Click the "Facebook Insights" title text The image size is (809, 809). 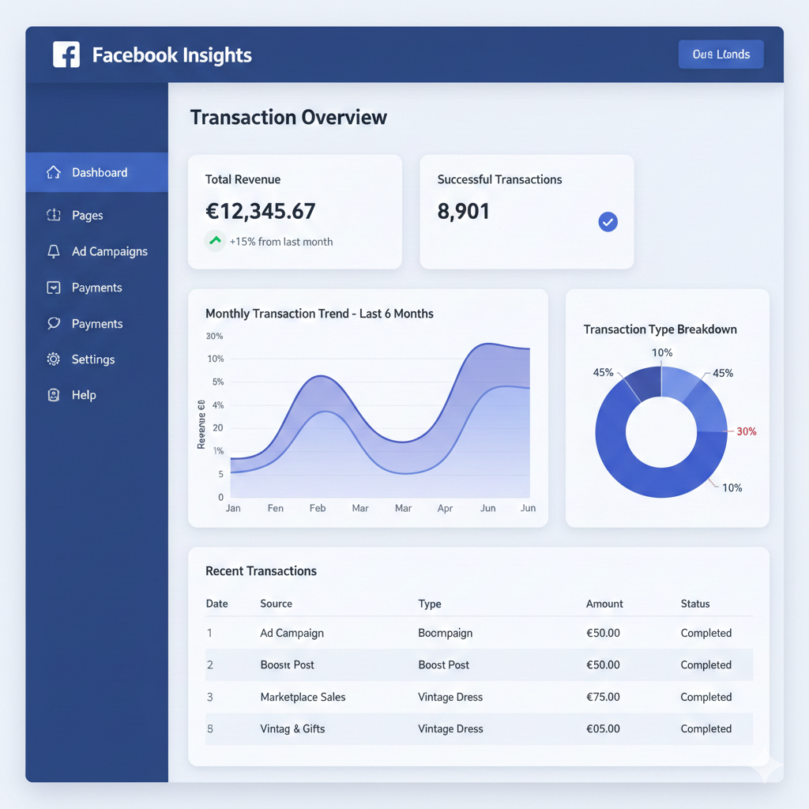pyautogui.click(x=171, y=55)
